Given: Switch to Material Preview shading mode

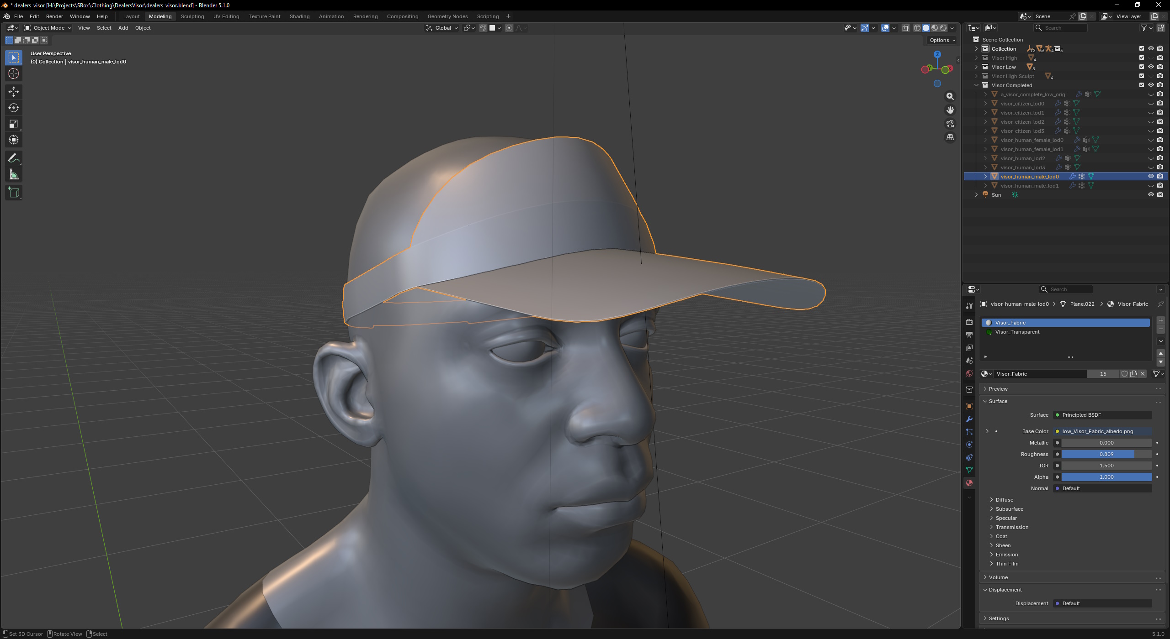Looking at the screenshot, I should (935, 28).
